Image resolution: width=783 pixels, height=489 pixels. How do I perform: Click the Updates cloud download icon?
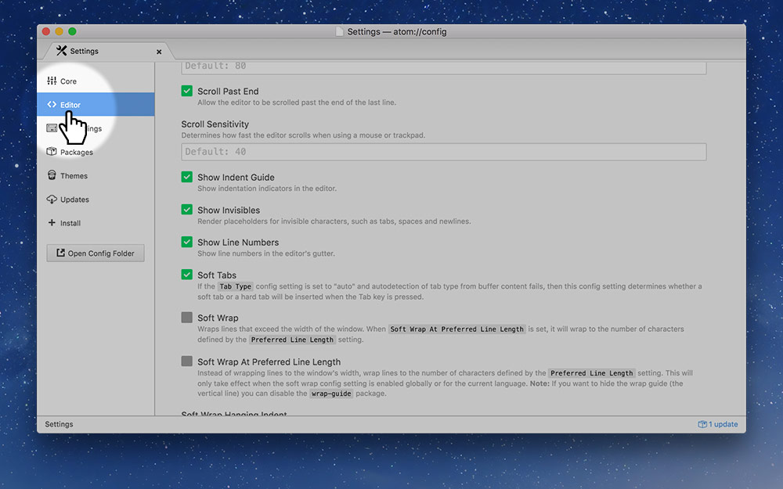tap(52, 199)
